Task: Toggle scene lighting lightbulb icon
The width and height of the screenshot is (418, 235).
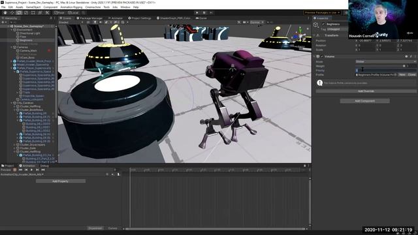Action: pos(95,22)
